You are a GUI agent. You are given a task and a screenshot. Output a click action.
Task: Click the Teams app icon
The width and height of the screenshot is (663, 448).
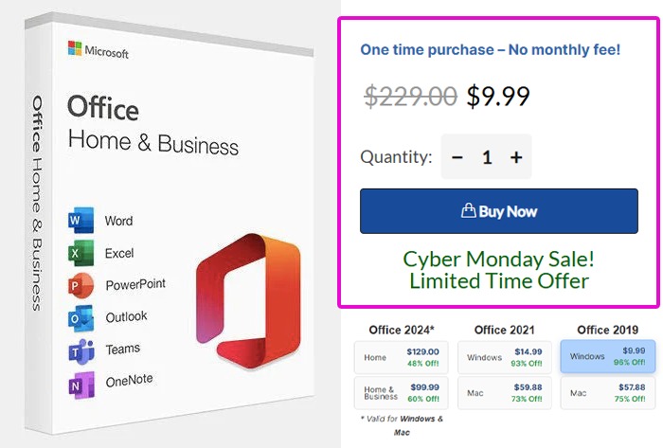(81, 349)
